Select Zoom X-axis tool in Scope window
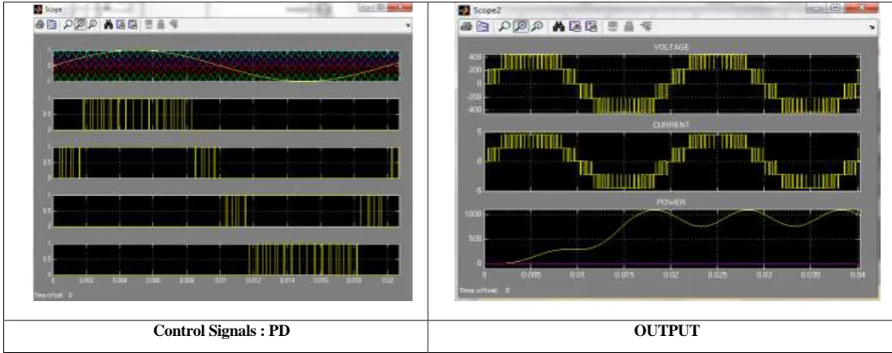The width and height of the screenshot is (892, 353). click(80, 25)
